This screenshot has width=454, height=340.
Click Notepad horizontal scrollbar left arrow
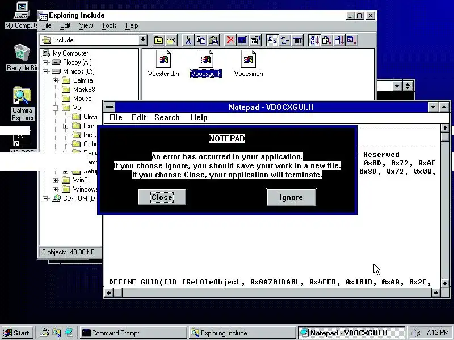(108, 293)
